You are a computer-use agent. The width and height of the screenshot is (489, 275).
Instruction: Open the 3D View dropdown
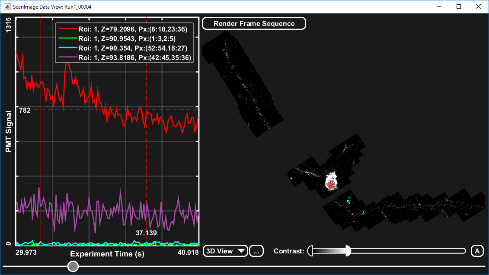[225, 251]
